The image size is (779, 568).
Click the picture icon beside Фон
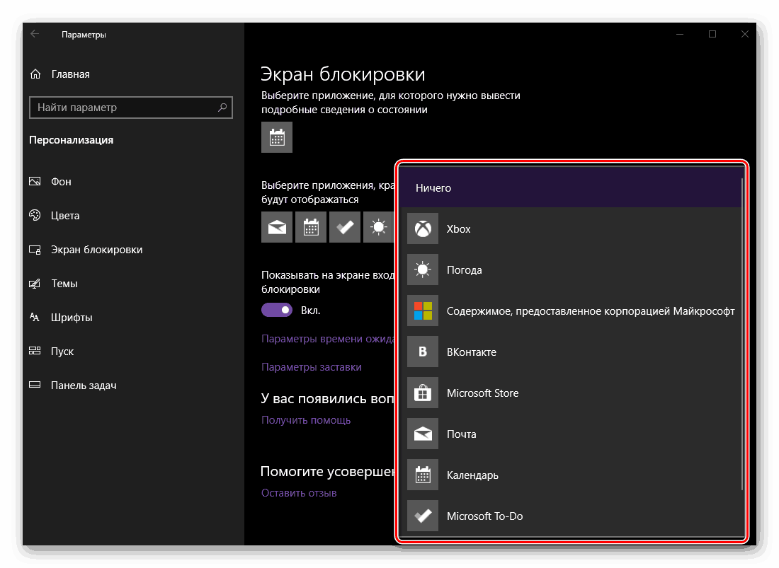tap(35, 181)
